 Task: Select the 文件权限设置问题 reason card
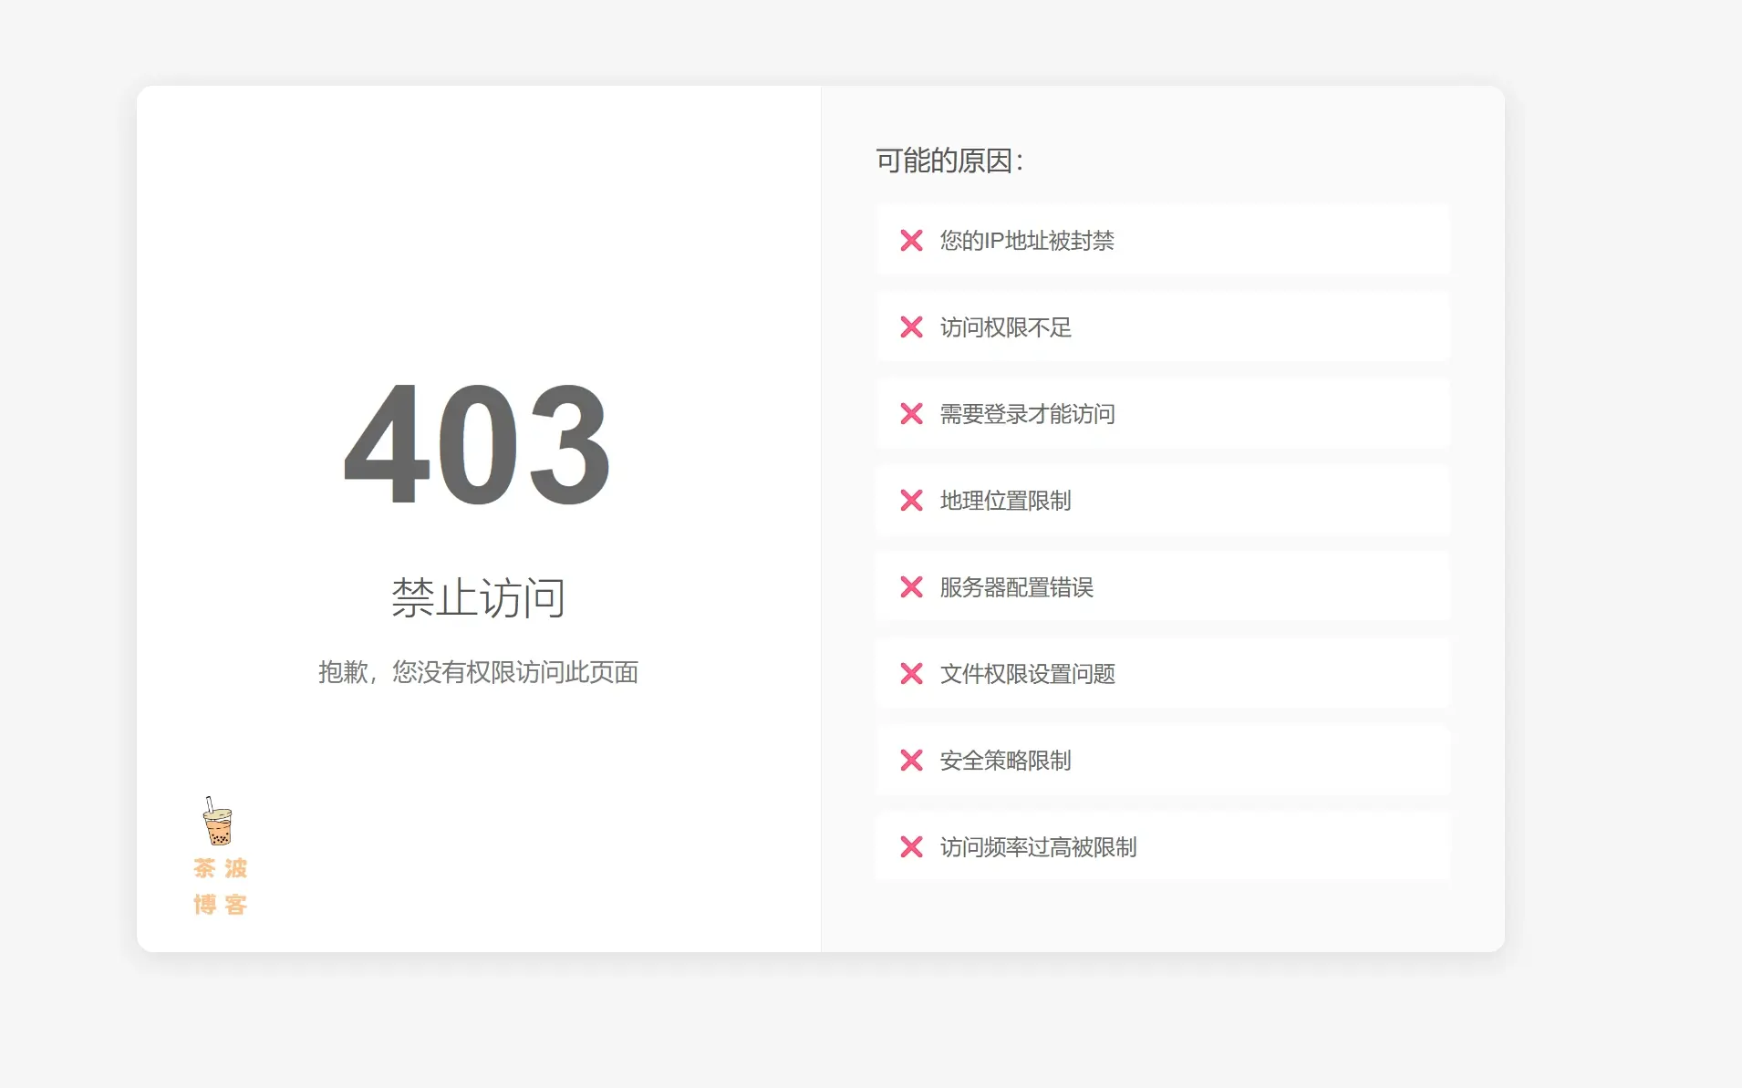(x=1163, y=674)
